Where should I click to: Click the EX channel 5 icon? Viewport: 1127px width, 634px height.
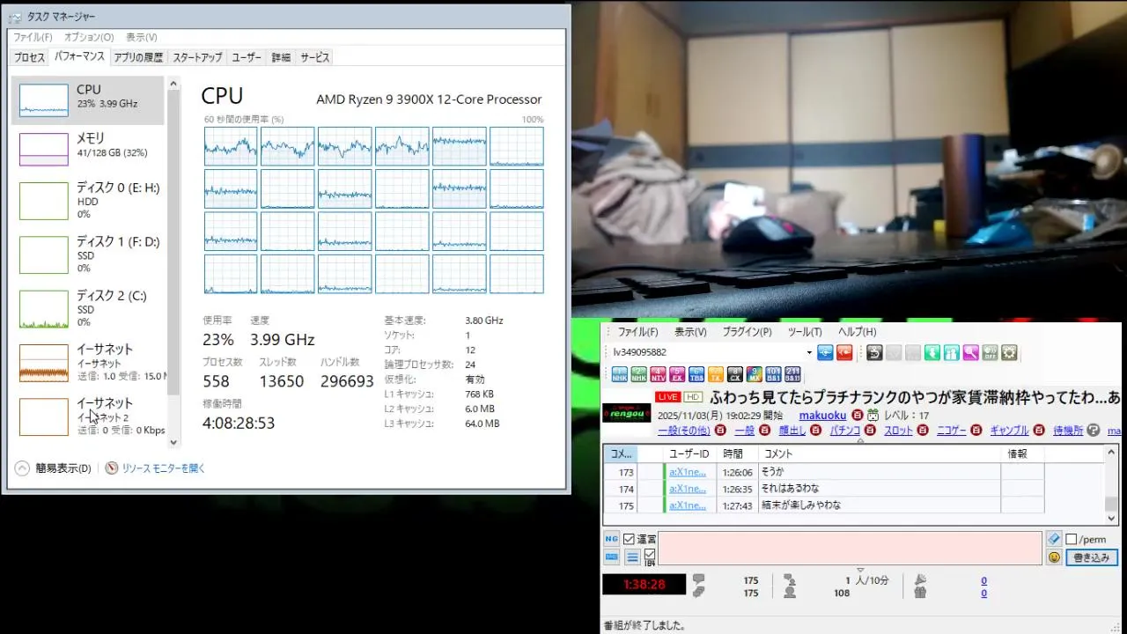click(x=677, y=374)
